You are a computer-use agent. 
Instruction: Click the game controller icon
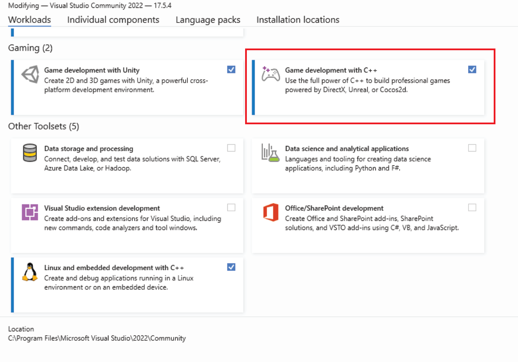pos(271,74)
